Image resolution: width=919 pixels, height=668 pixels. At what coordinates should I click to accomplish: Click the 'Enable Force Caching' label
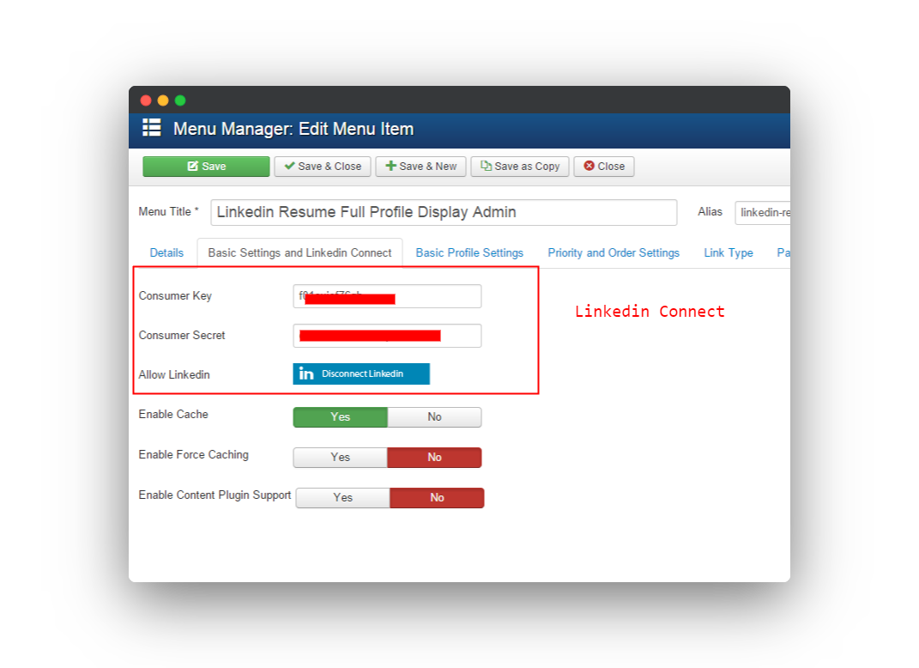pos(193,454)
